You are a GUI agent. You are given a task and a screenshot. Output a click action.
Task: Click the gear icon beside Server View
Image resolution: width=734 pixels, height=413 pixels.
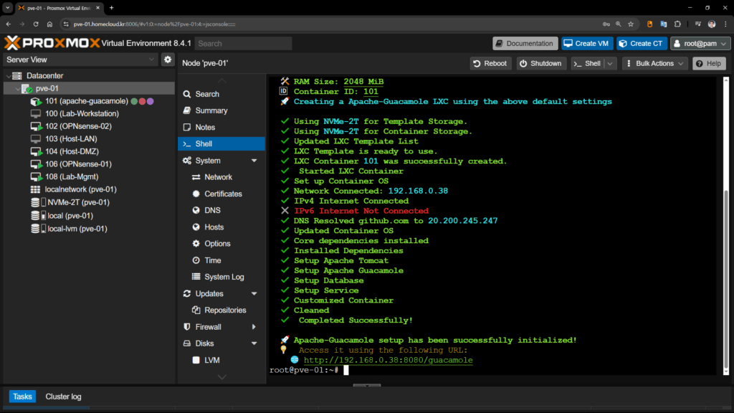tap(168, 60)
